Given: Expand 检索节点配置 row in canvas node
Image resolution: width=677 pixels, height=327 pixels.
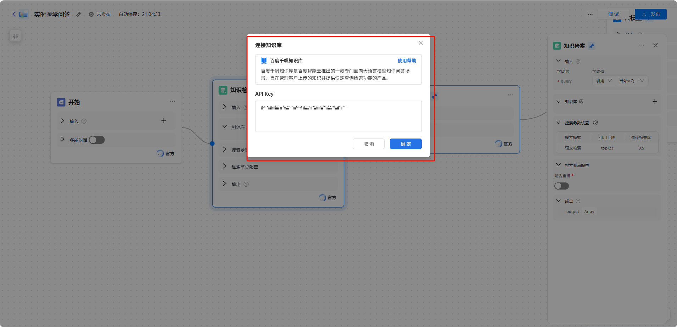Looking at the screenshot, I should point(225,166).
